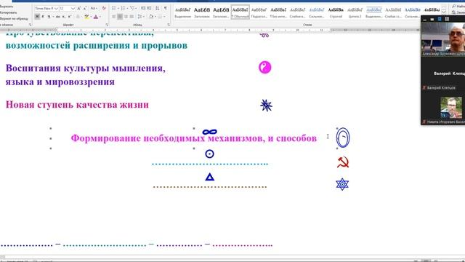Click the Sort icon in Paragraph group
Screen dimensions: 465x262
158,8
